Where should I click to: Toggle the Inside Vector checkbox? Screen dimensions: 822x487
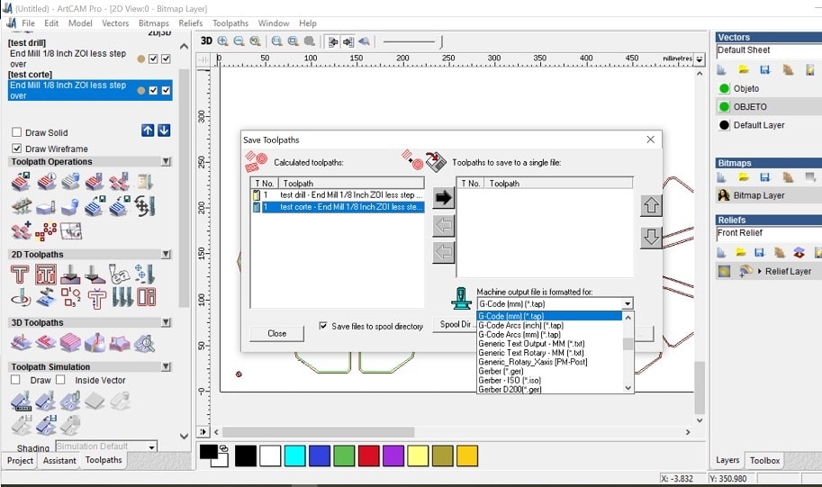[61, 380]
